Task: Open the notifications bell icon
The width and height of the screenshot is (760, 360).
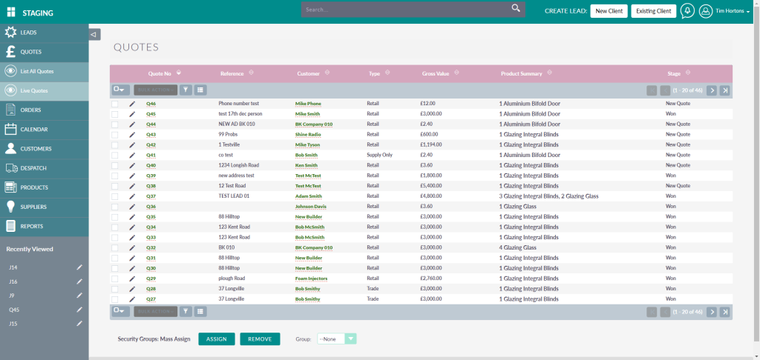Action: pyautogui.click(x=687, y=11)
